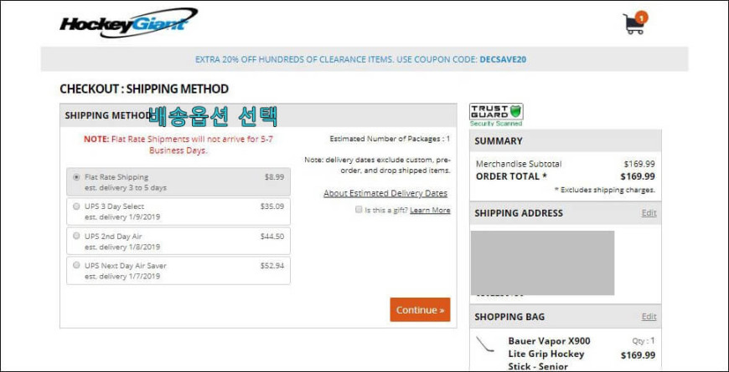This screenshot has width=729, height=372.
Task: Click the est. delivery 1/8/2019 text
Action: (122, 247)
